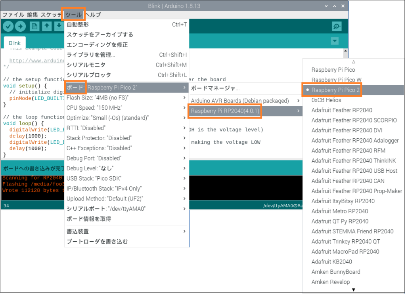406x294 pixels.
Task: Click the board list bottom scroll arrow
Action: (353, 290)
